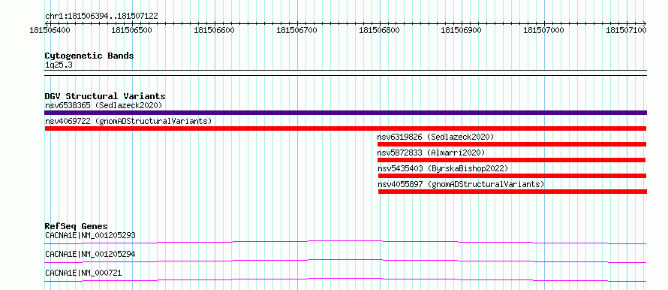
Task: Select the CACNA1E|NM_001205293 transcript label
Action: coord(90,235)
